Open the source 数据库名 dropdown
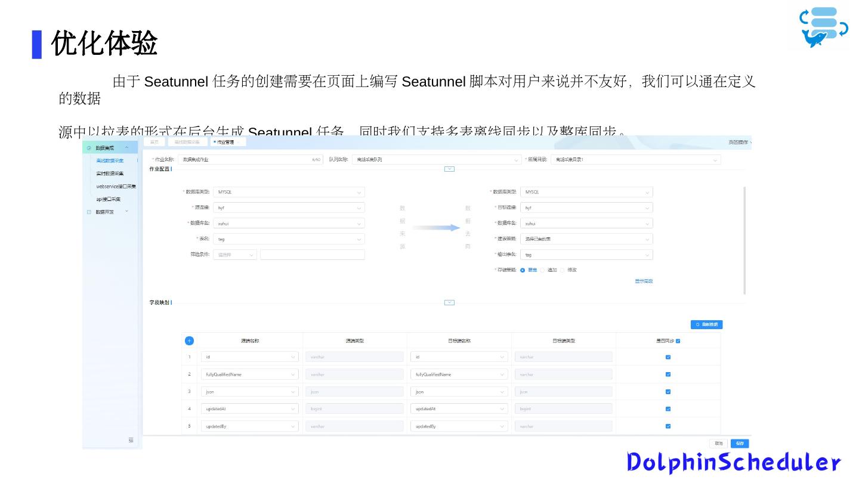The height and width of the screenshot is (483, 859). click(x=289, y=223)
